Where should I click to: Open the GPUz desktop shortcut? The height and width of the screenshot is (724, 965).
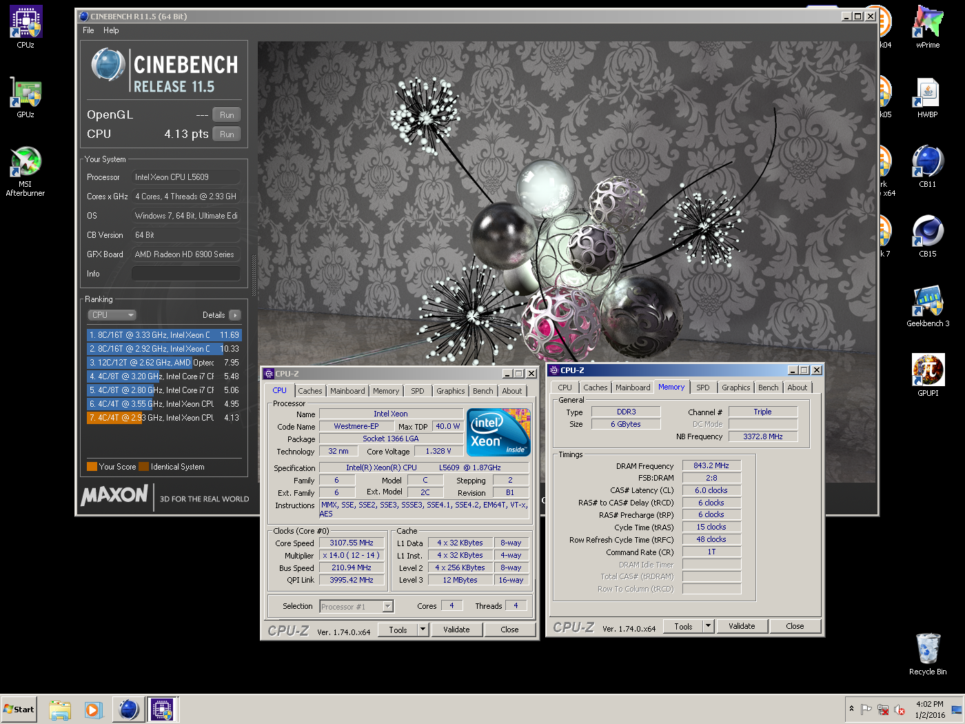point(26,97)
